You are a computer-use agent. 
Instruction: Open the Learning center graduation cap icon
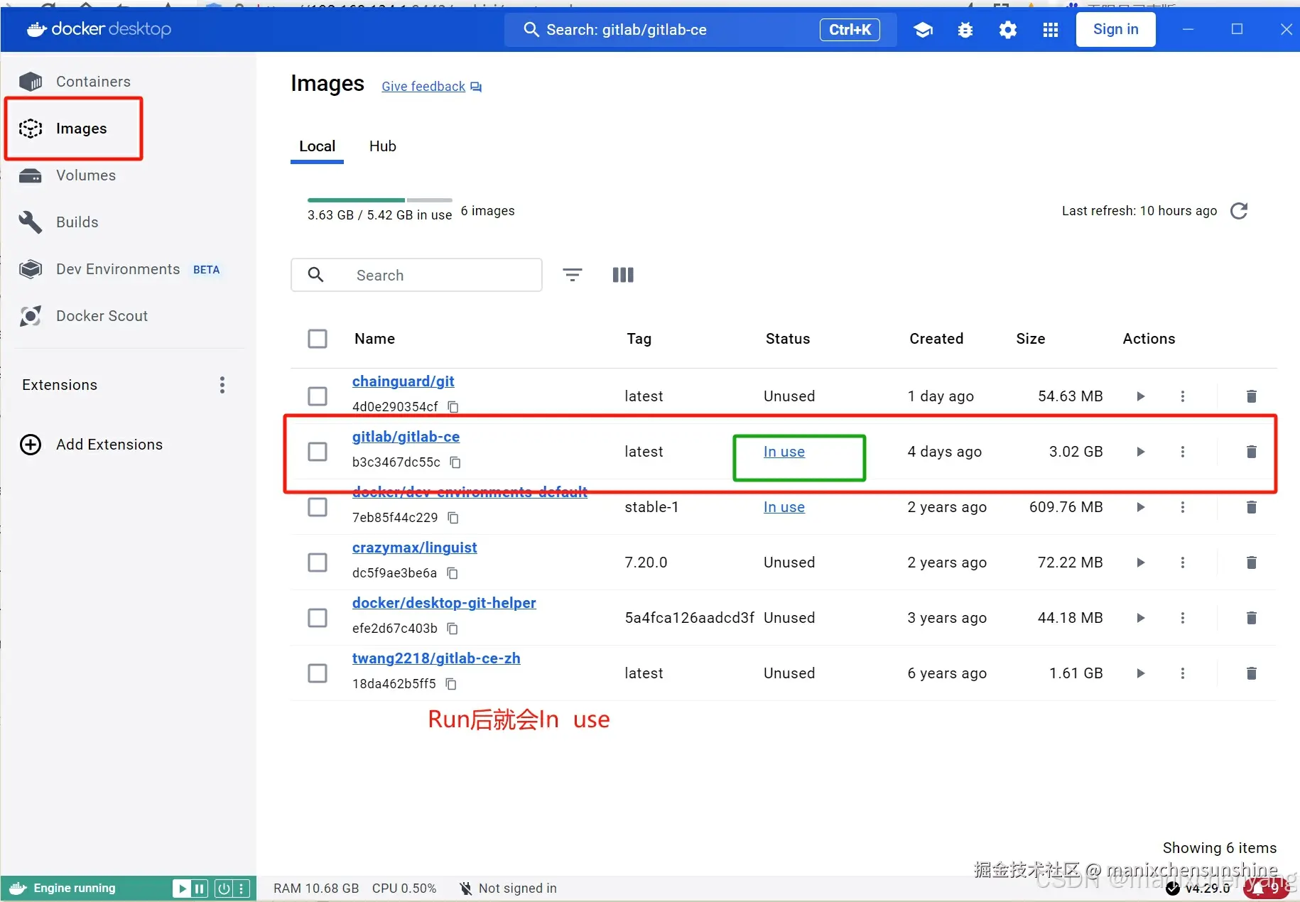pyautogui.click(x=923, y=30)
